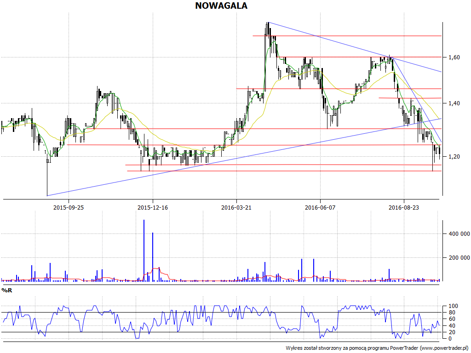Click the %R indicator label

6,290
